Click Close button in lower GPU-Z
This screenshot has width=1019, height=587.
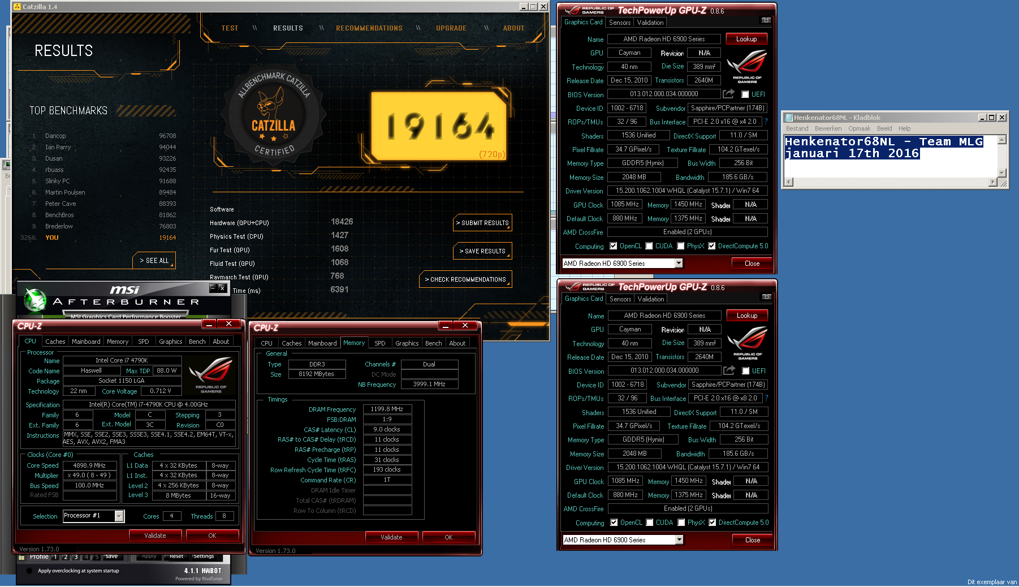point(753,540)
